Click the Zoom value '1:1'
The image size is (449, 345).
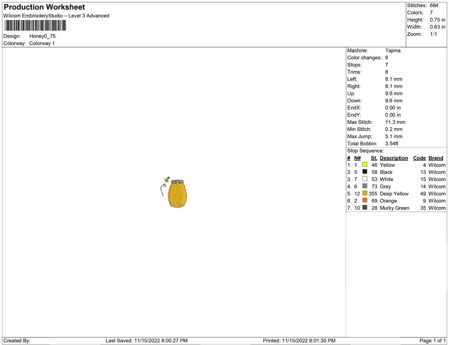pos(434,34)
